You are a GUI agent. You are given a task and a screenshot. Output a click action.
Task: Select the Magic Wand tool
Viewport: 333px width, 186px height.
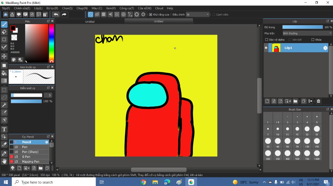(x=4, y=105)
